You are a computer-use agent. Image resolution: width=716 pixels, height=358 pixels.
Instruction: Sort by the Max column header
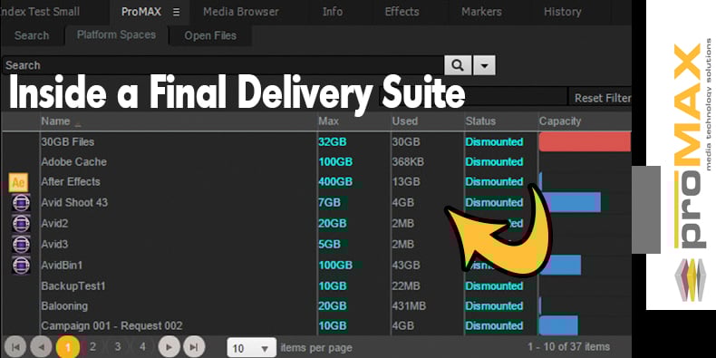tap(329, 121)
